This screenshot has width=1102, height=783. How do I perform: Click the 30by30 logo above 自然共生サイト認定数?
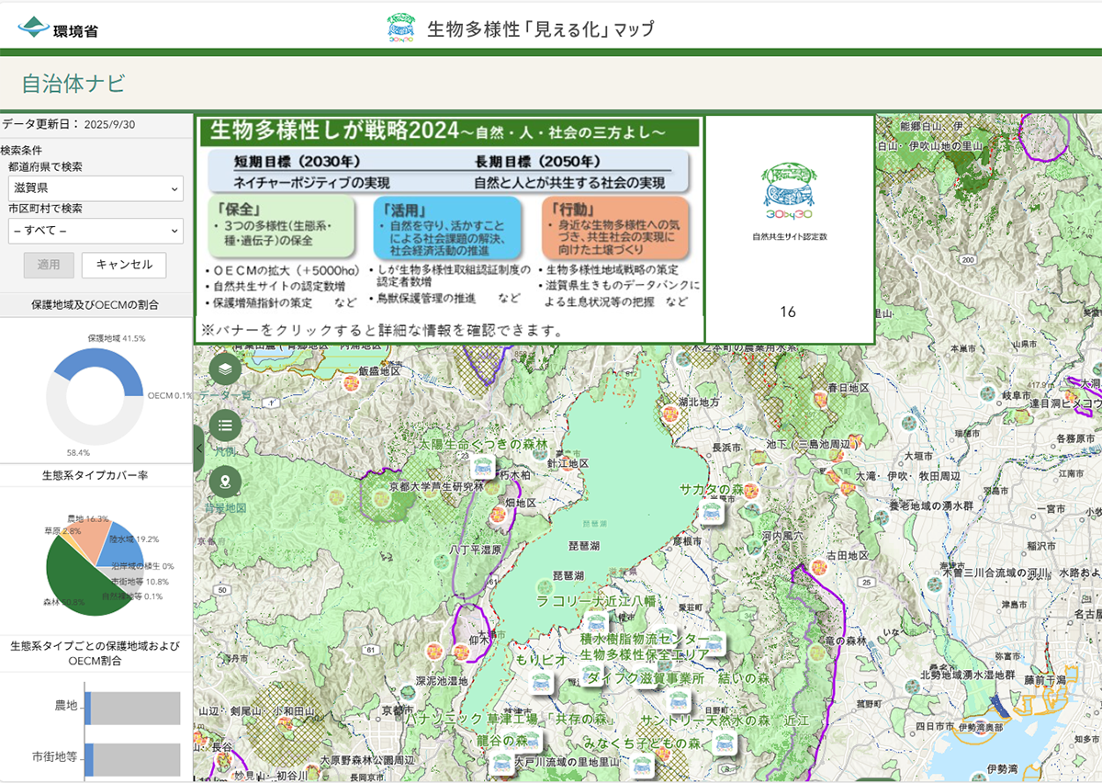[787, 188]
